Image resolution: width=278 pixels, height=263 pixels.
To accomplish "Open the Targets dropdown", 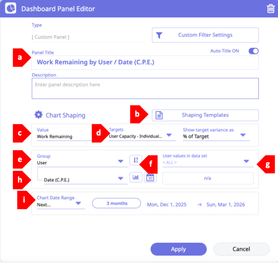I will [169, 135].
